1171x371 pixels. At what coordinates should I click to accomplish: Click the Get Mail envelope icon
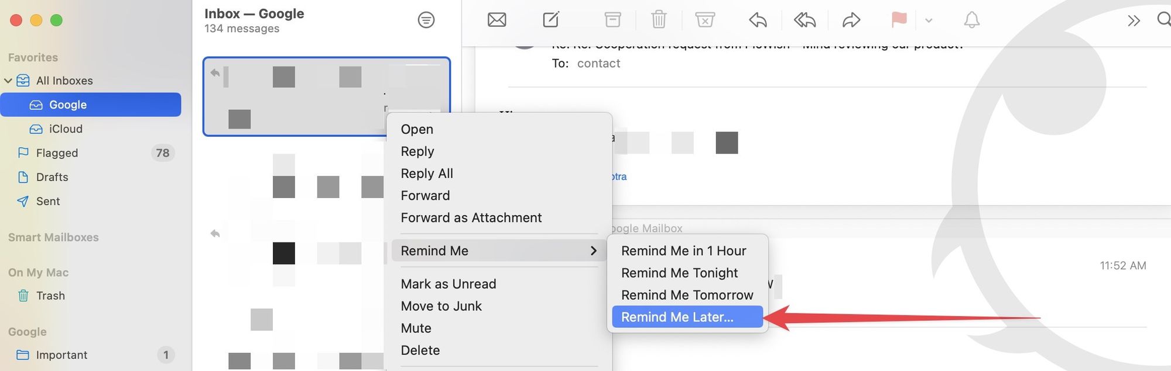point(497,19)
